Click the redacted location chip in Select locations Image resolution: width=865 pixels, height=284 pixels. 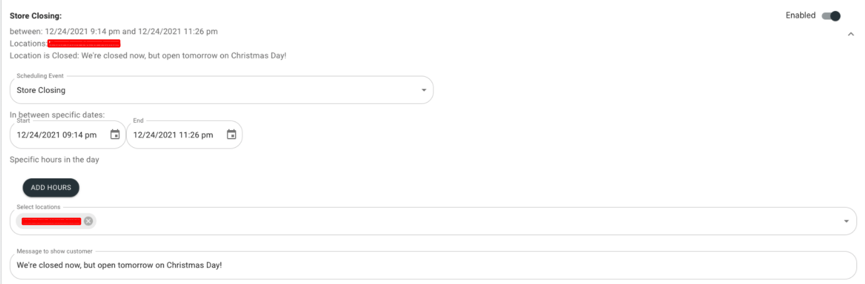[51, 221]
